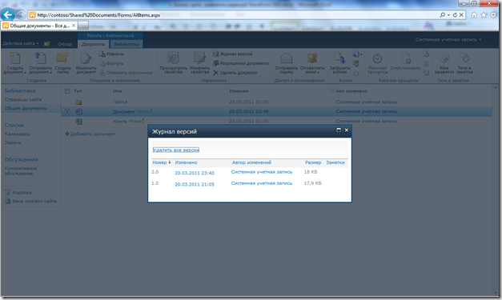This screenshot has height=300, width=502.
Task: Switch to the 'Обзор' ribbon tab
Action: click(x=65, y=44)
